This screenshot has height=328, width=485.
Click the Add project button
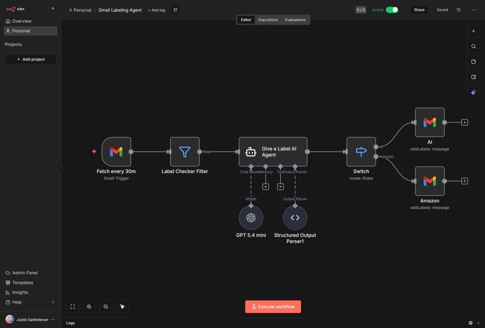coord(30,59)
